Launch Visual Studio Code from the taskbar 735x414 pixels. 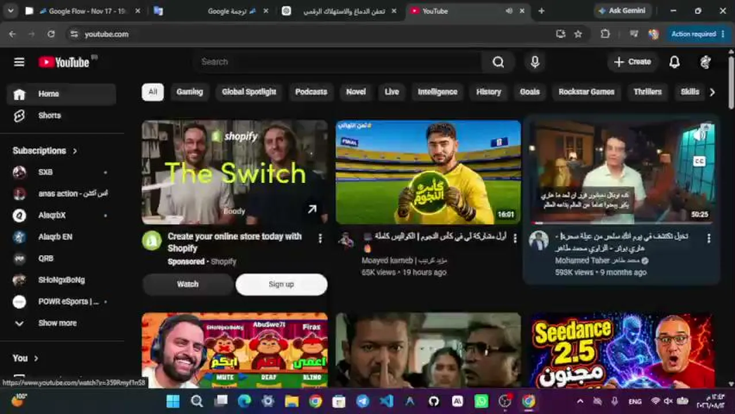[386, 401]
